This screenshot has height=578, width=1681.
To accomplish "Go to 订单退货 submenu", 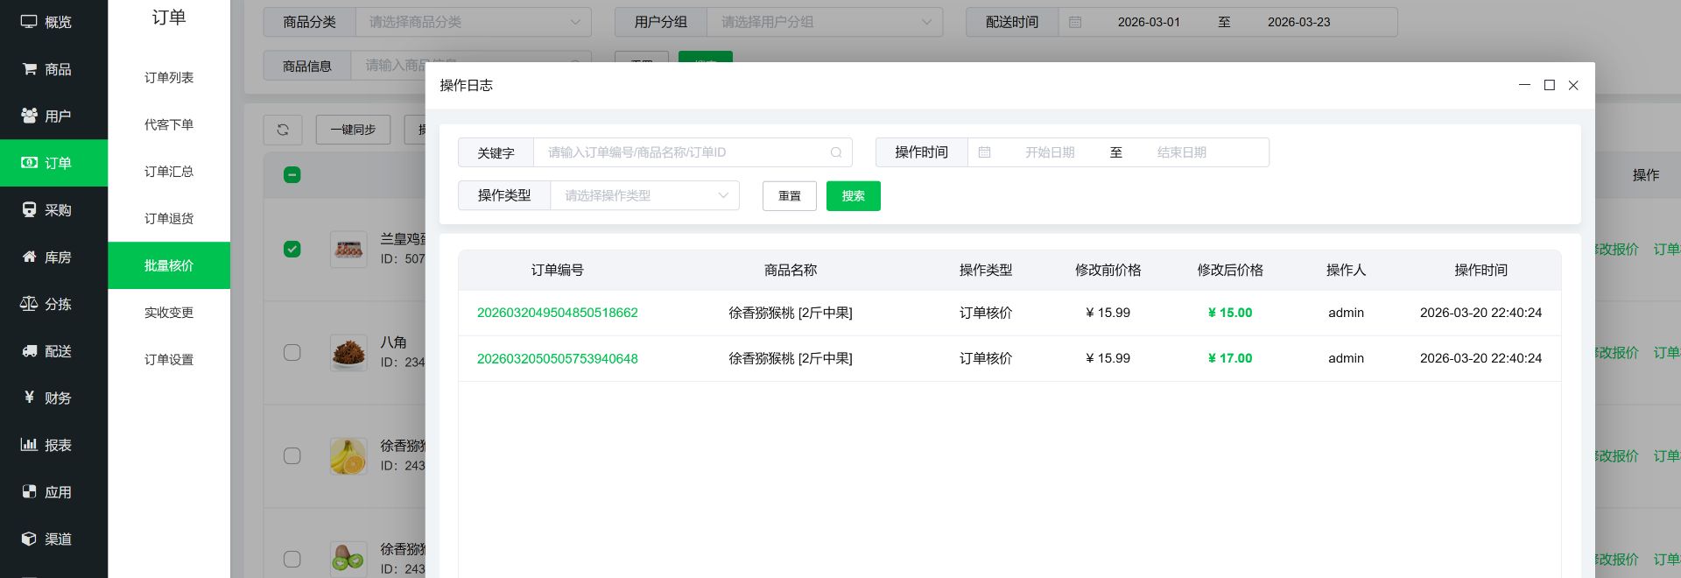I will (x=169, y=219).
